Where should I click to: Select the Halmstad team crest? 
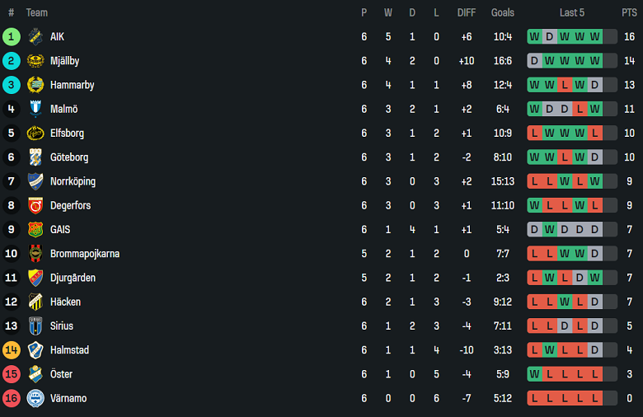click(x=35, y=350)
